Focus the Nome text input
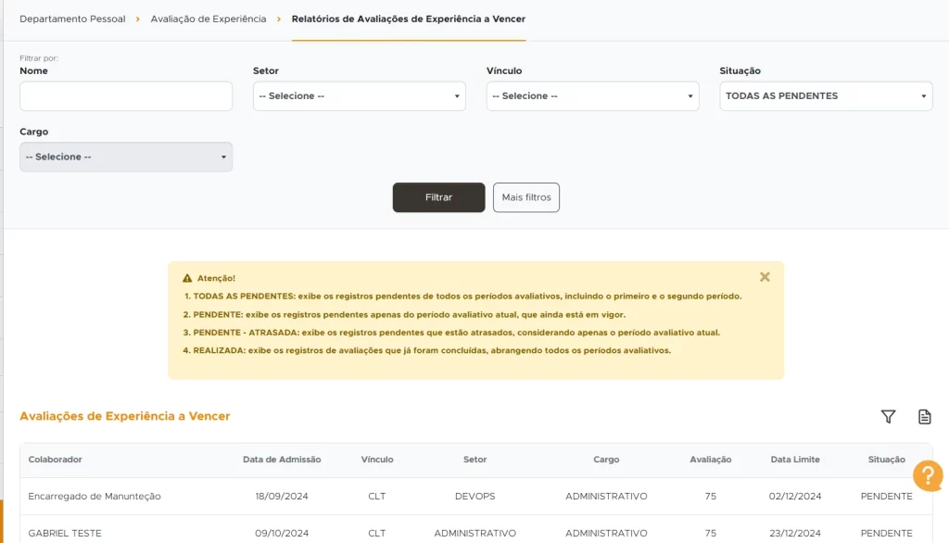949x543 pixels. (x=126, y=96)
